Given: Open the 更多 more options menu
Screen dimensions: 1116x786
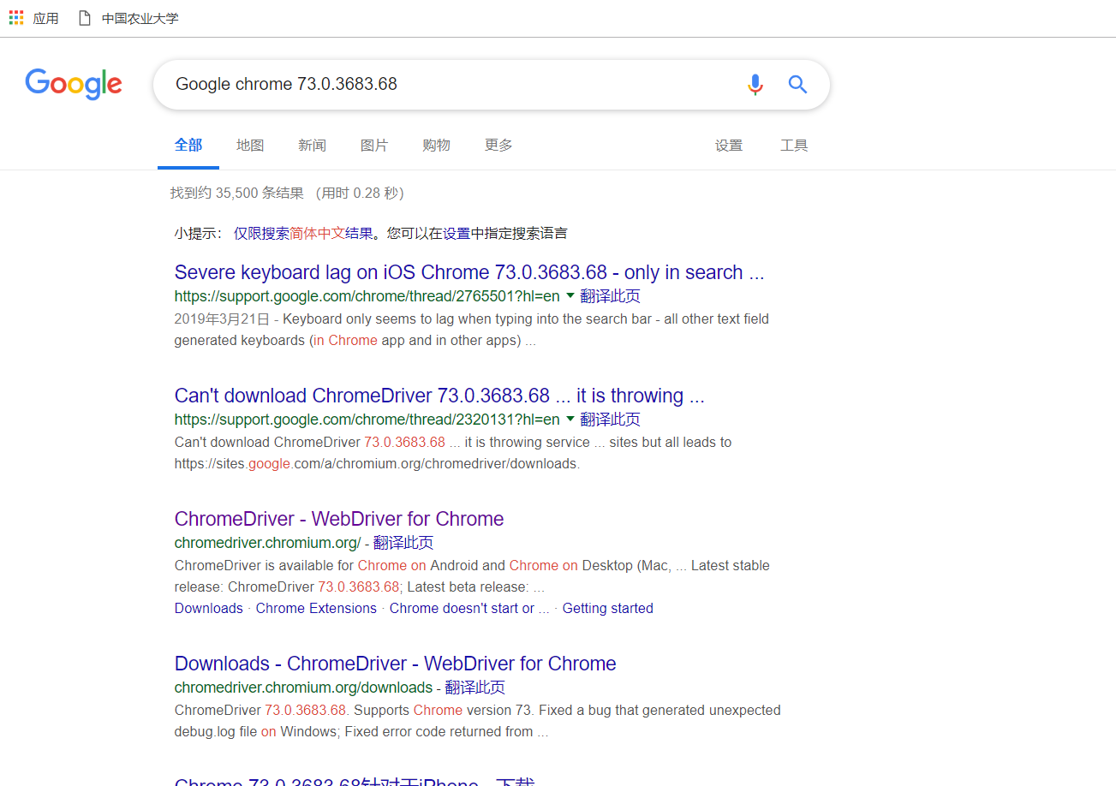Looking at the screenshot, I should coord(498,146).
